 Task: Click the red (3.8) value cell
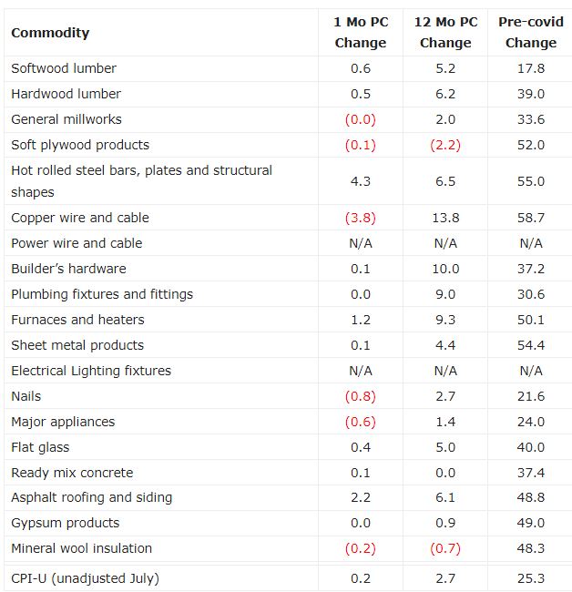click(361, 218)
